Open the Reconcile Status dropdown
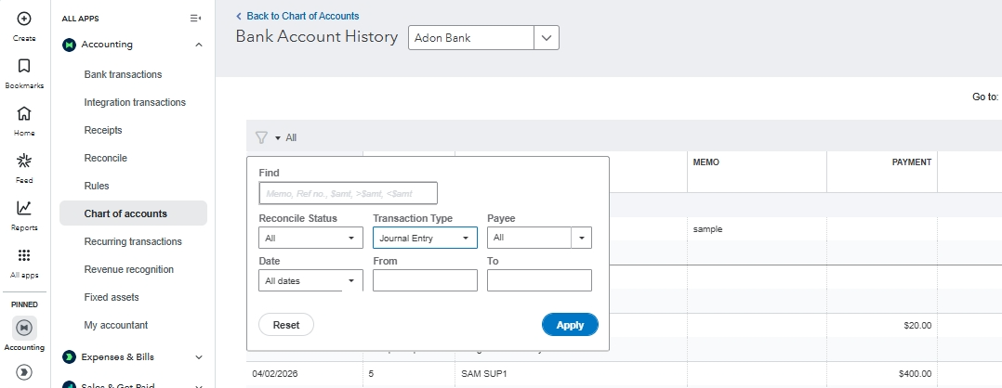 [310, 239]
